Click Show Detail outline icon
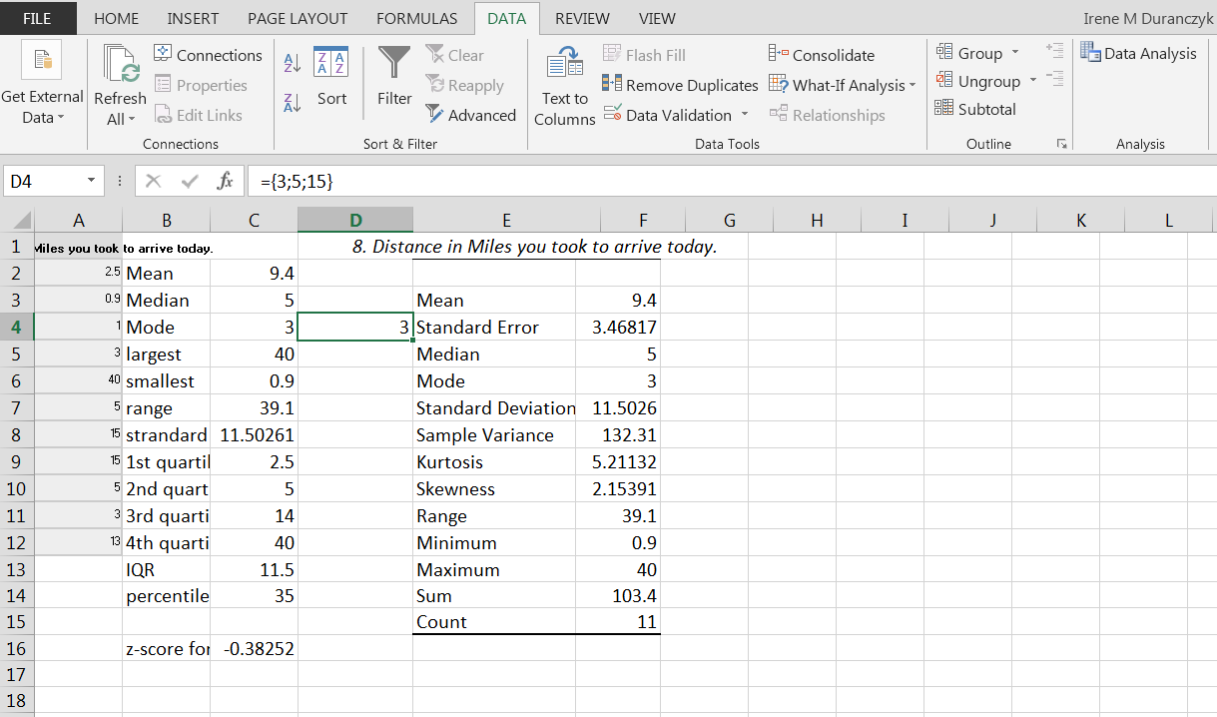Screen dimensions: 1217x717 point(1054,51)
